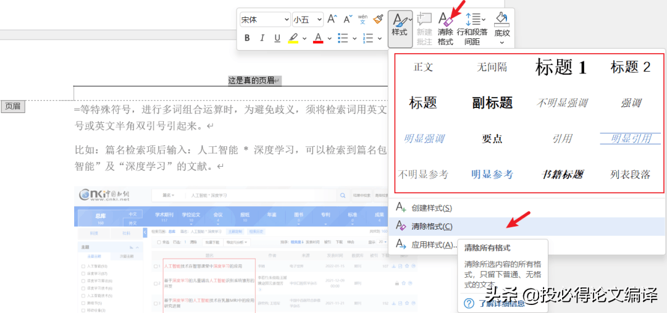667x313 pixels.
Task: Click the shrink font size icon
Action: click(x=348, y=19)
